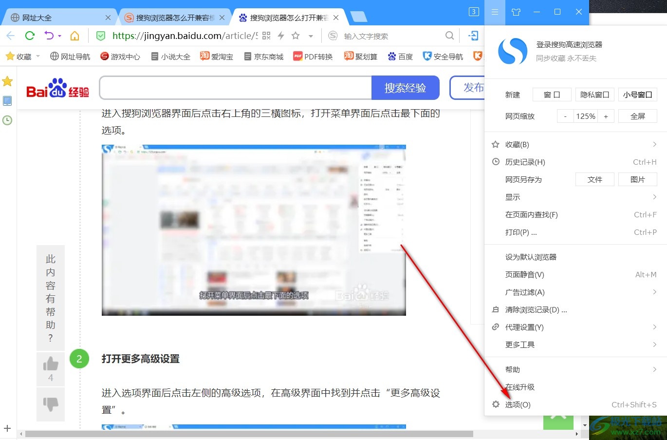Viewport: 667px width, 440px height.
Task: Open 清除浏览记录(D) menu item
Action: pos(575,309)
